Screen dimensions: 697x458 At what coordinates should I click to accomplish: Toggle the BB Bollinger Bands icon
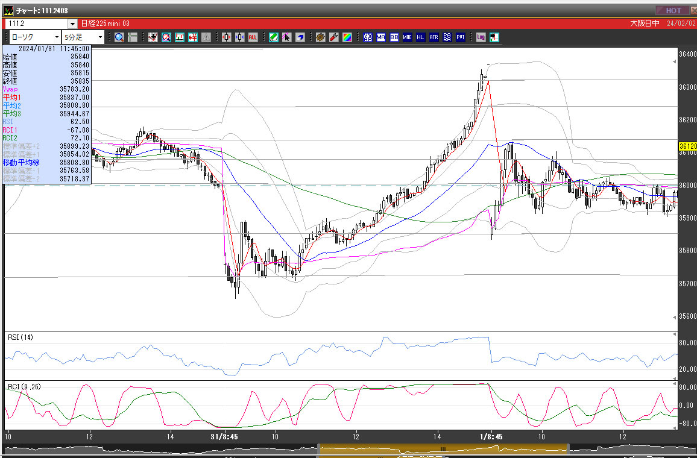coord(394,37)
